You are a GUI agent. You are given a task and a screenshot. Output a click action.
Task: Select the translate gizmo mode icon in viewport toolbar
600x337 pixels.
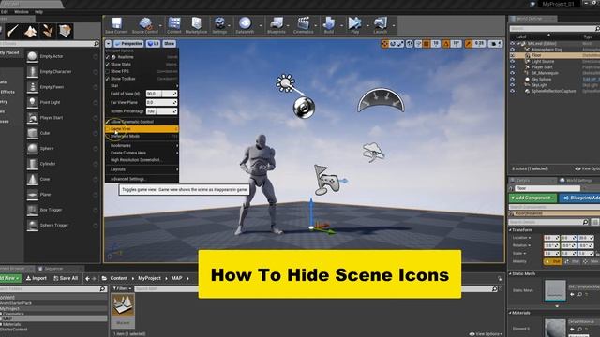coord(384,44)
